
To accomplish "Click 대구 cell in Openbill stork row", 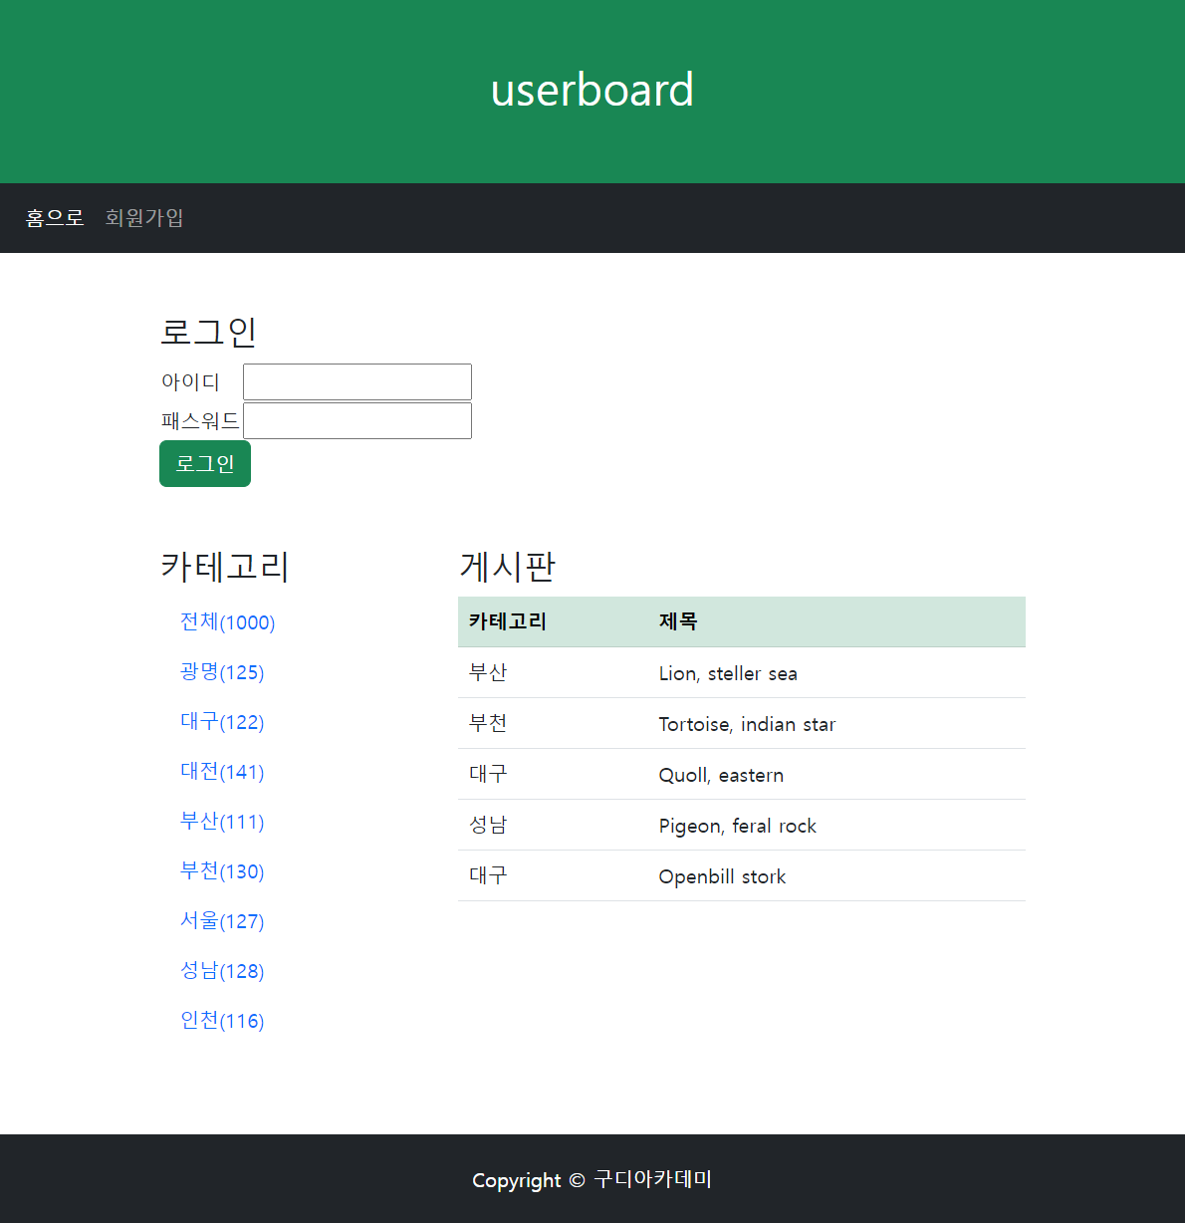I will (488, 876).
